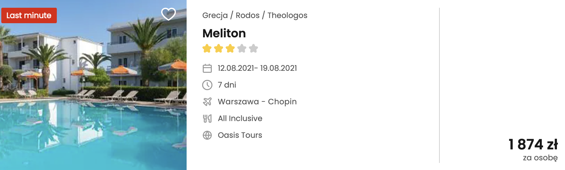
Task: Click the cutlery icon beside All Inclusive
Action: [x=207, y=118]
